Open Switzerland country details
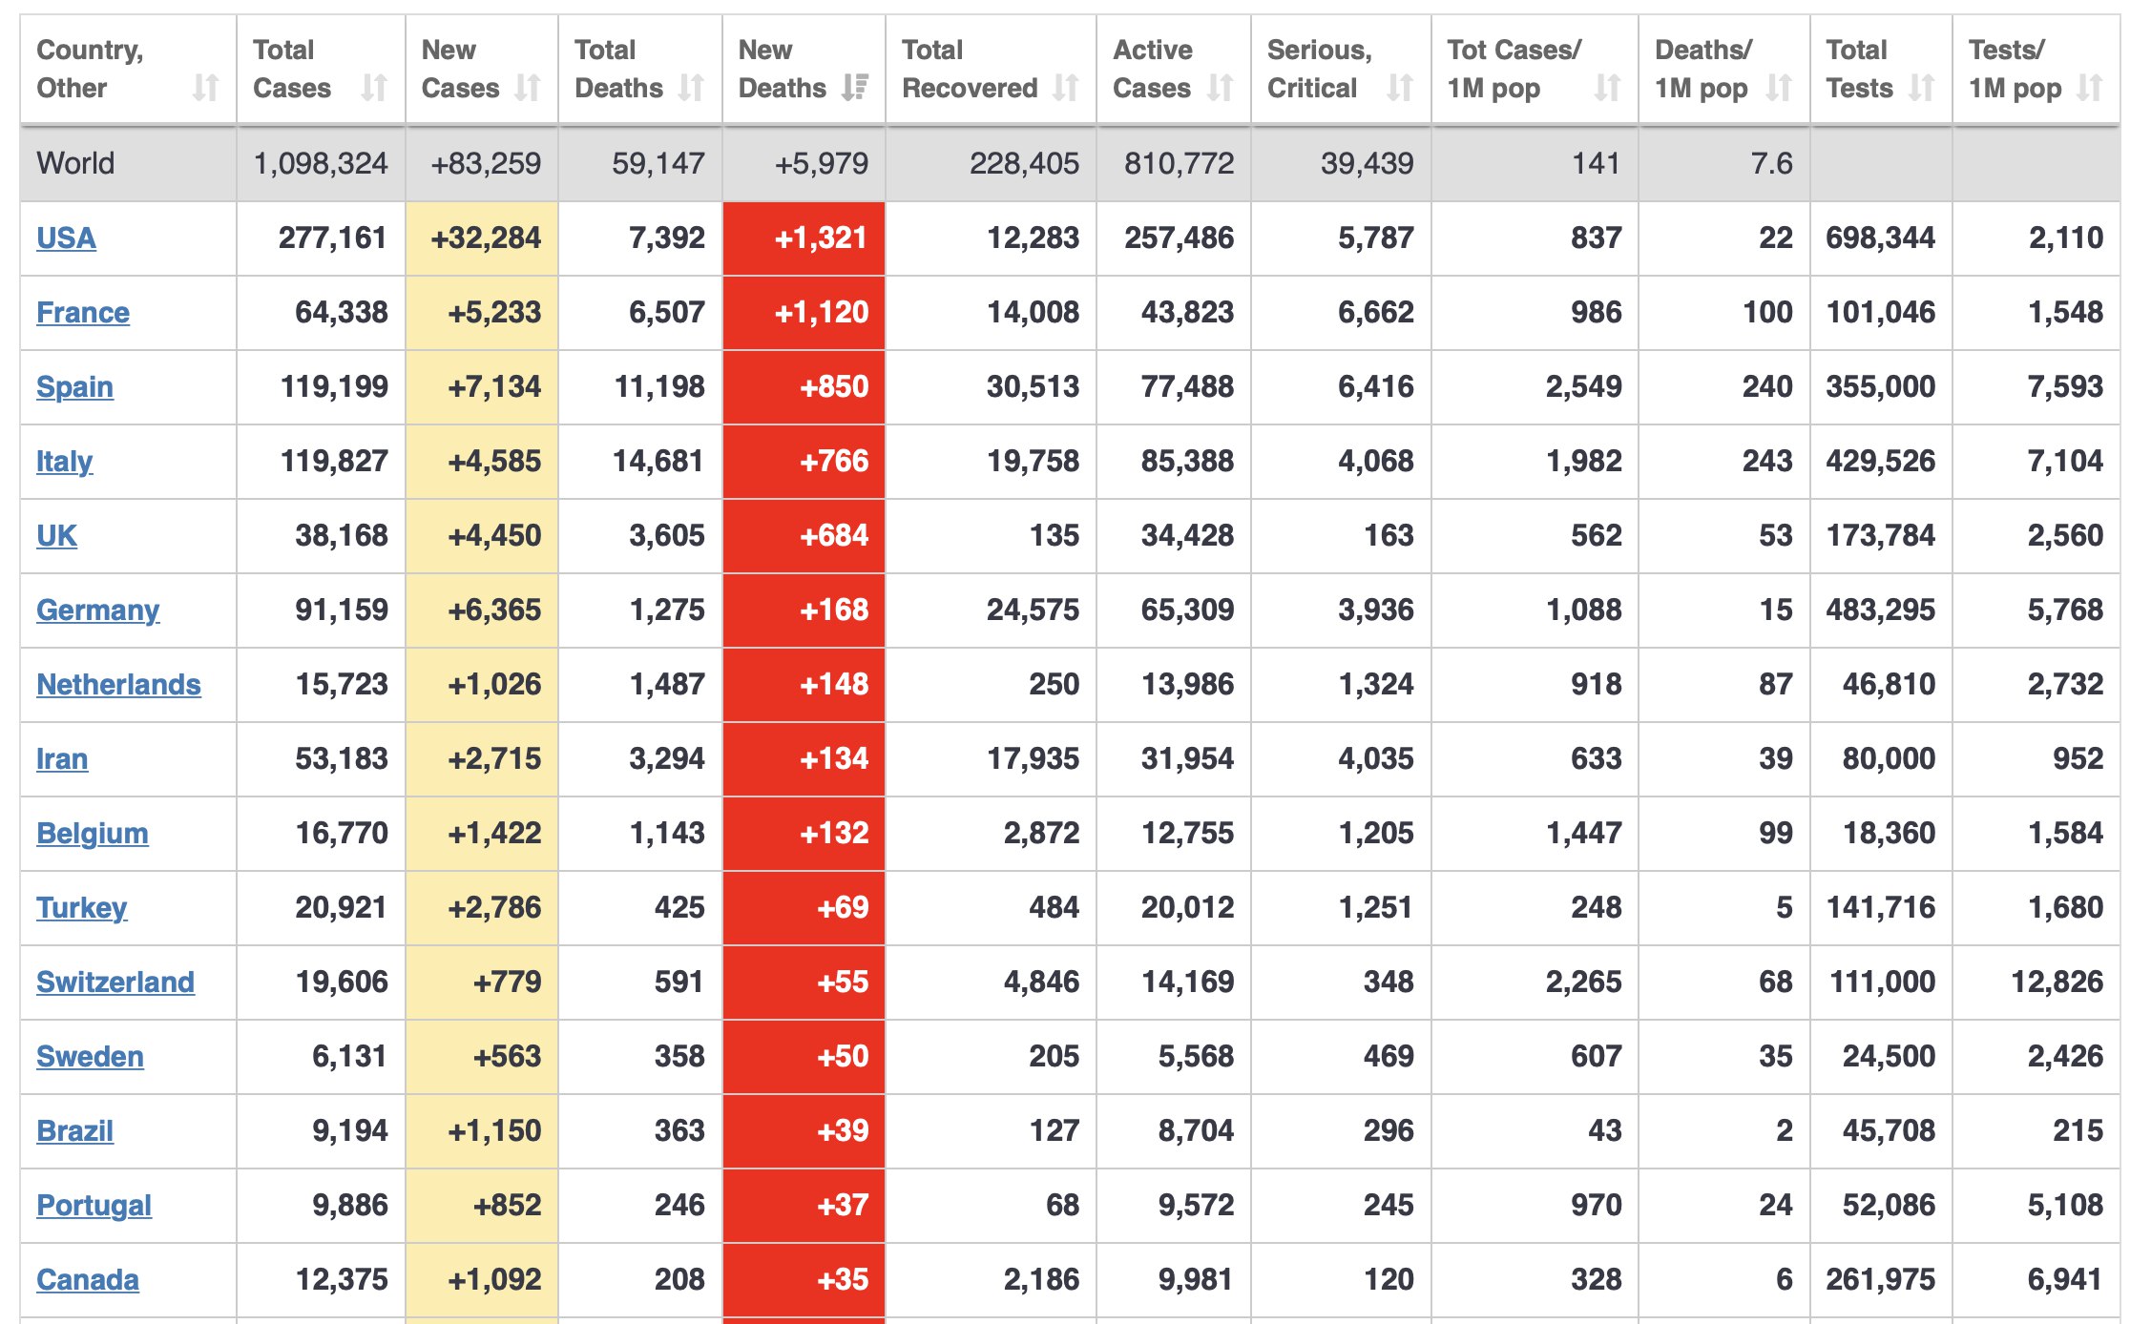This screenshot has width=2130, height=1324. (x=115, y=982)
